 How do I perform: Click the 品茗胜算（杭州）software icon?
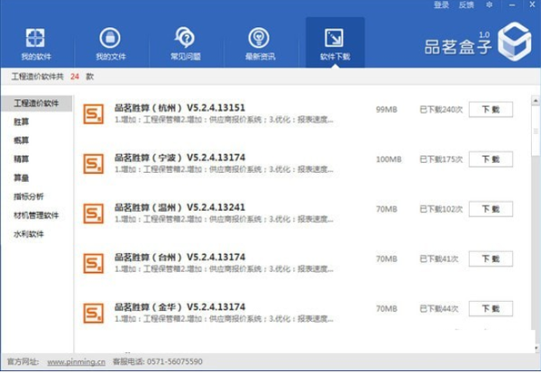coord(93,114)
